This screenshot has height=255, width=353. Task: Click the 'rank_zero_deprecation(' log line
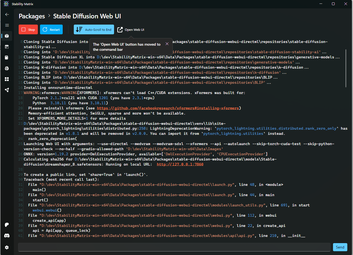[x=52, y=139]
